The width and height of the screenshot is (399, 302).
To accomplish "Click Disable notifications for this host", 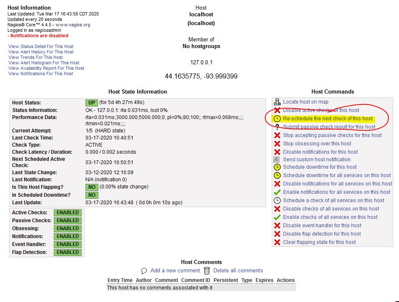I will pos(320,152).
